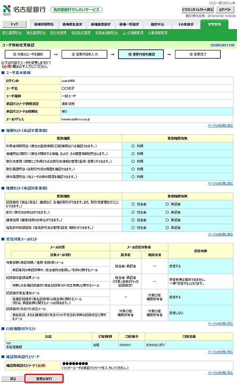Click the user type value 一般ユーザ
The width and height of the screenshot is (237, 384).
tap(69, 96)
